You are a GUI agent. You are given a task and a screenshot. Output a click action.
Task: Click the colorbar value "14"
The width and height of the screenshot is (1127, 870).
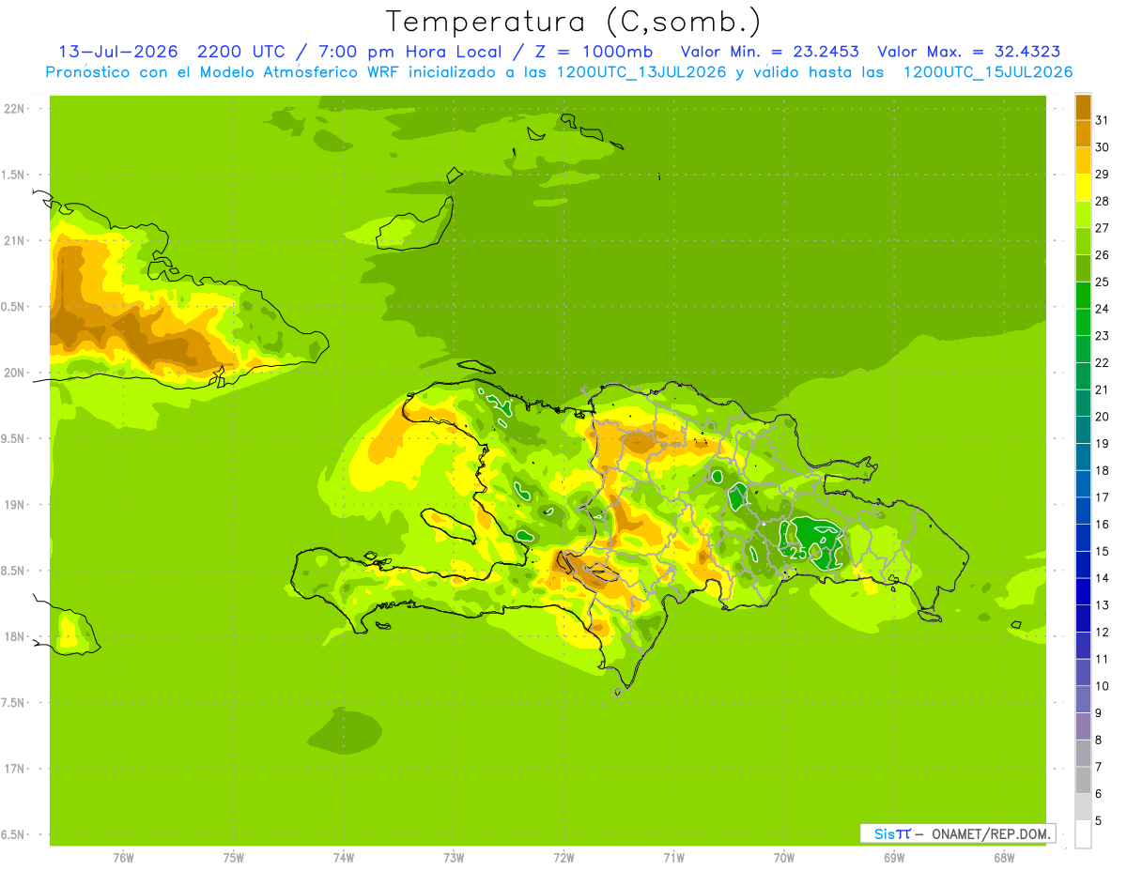[x=1103, y=578]
